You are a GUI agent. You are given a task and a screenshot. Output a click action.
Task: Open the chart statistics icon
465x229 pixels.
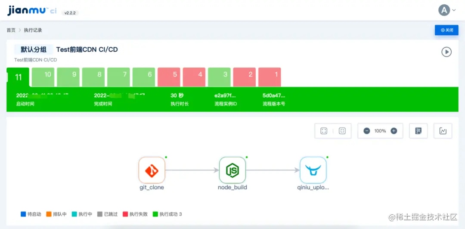[x=443, y=131]
